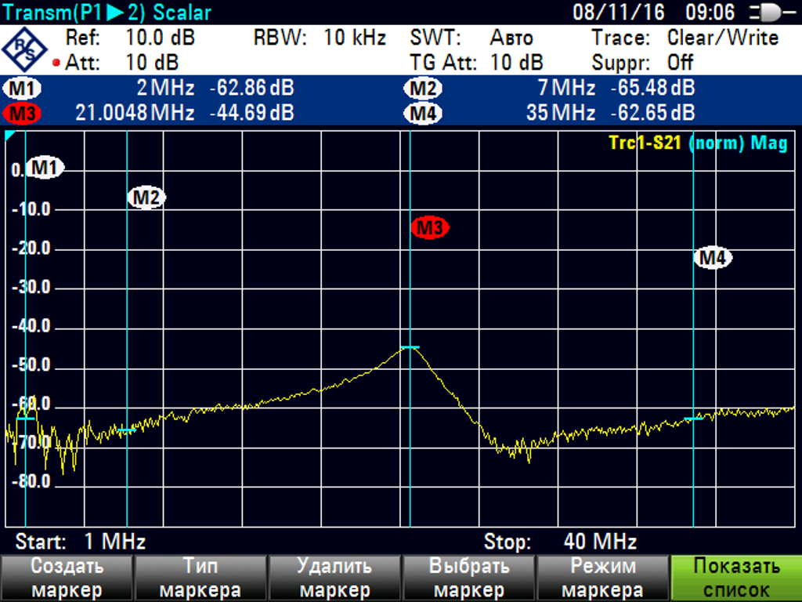Click the M1 badge in marker table
This screenshot has width=802, height=602.
click(x=23, y=89)
